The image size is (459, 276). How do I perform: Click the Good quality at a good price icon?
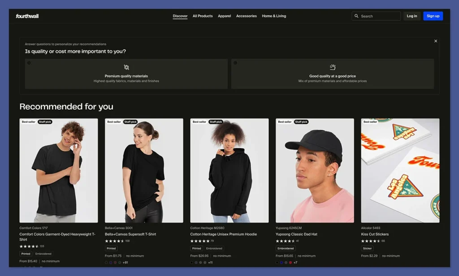click(x=333, y=67)
